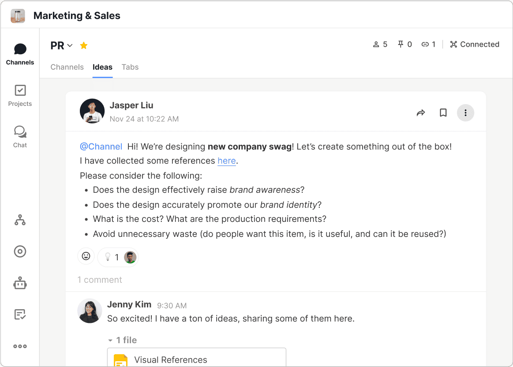
Task: Click the Jasper Liu author name
Action: [131, 105]
